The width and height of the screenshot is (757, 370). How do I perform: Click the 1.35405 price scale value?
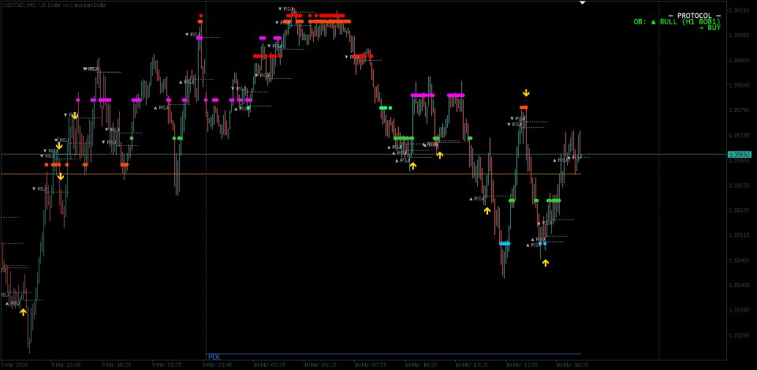(x=739, y=286)
